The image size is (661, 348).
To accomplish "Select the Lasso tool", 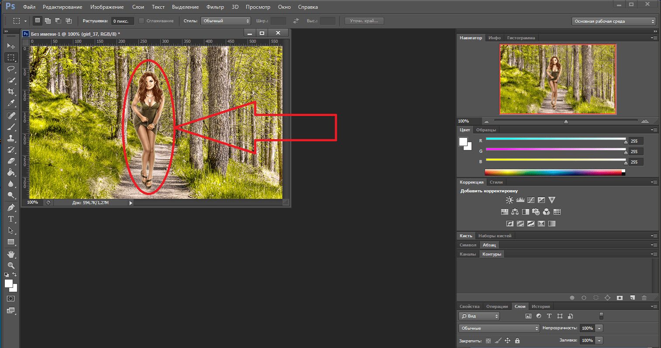I will pyautogui.click(x=11, y=69).
